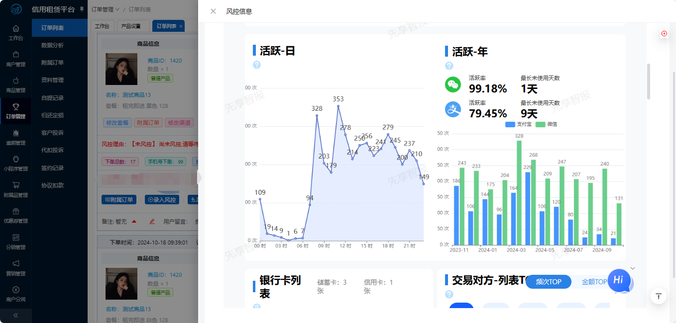676x323 pixels.
Task: Switch ranking to 金额TOP
Action: pyautogui.click(x=594, y=282)
